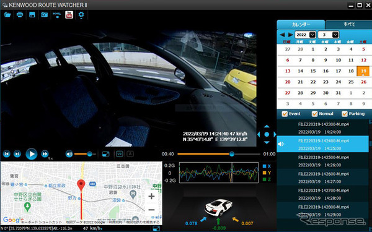The height and width of the screenshot is (232, 372).
Task: Open settings gear icon
Action: click(x=81, y=15)
